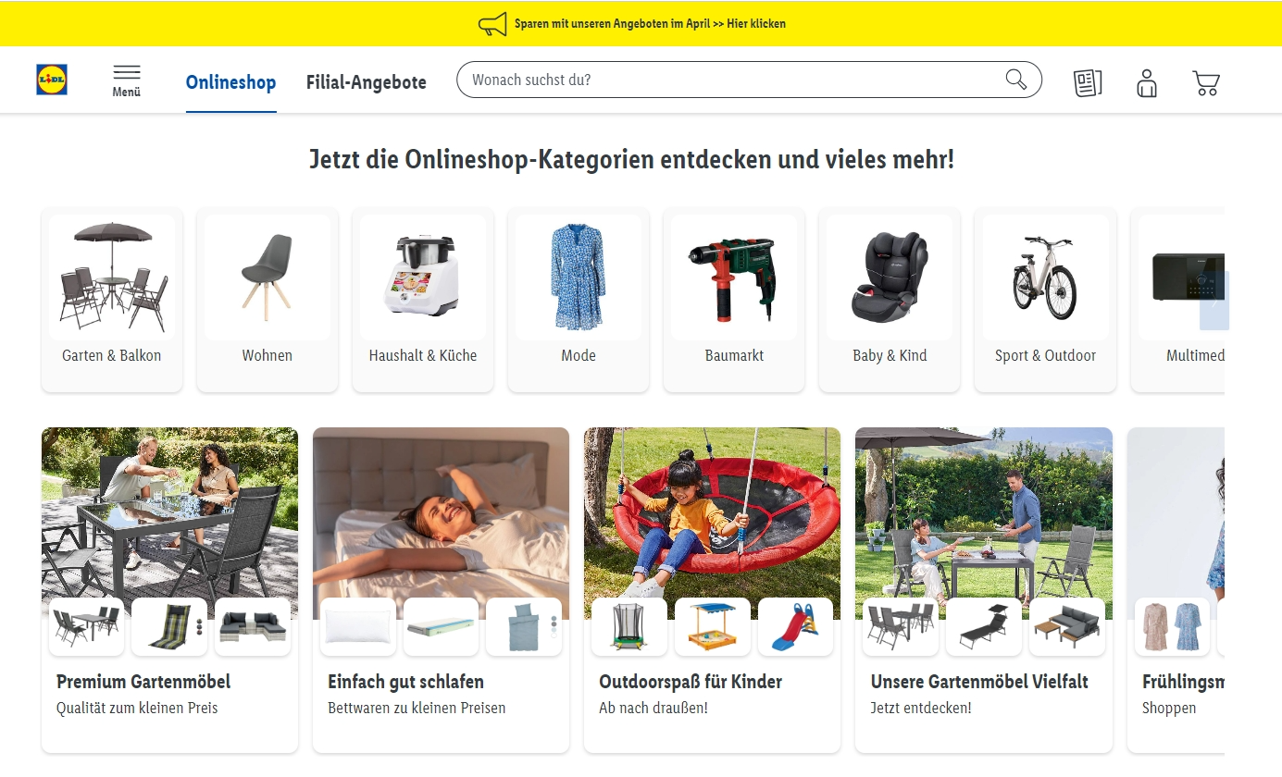Switch to Onlineshop tab
The width and height of the screenshot is (1282, 777).
(230, 82)
